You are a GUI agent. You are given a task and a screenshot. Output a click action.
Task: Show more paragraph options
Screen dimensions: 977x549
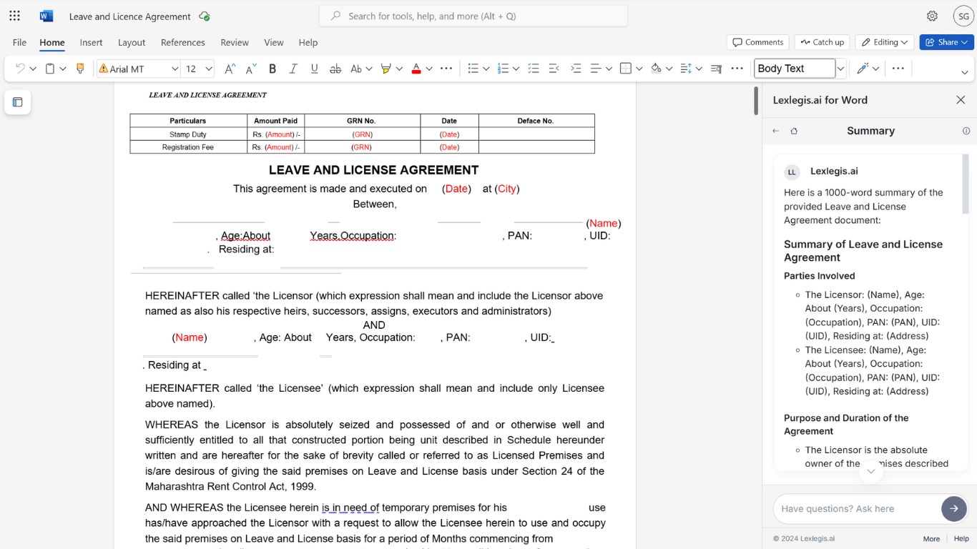coord(737,69)
